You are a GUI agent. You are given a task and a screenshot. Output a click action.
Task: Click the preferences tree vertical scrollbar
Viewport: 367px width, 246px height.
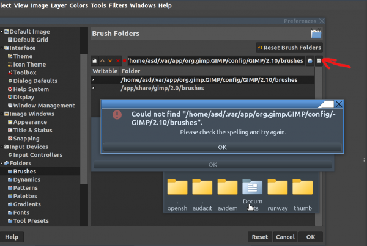(84, 119)
